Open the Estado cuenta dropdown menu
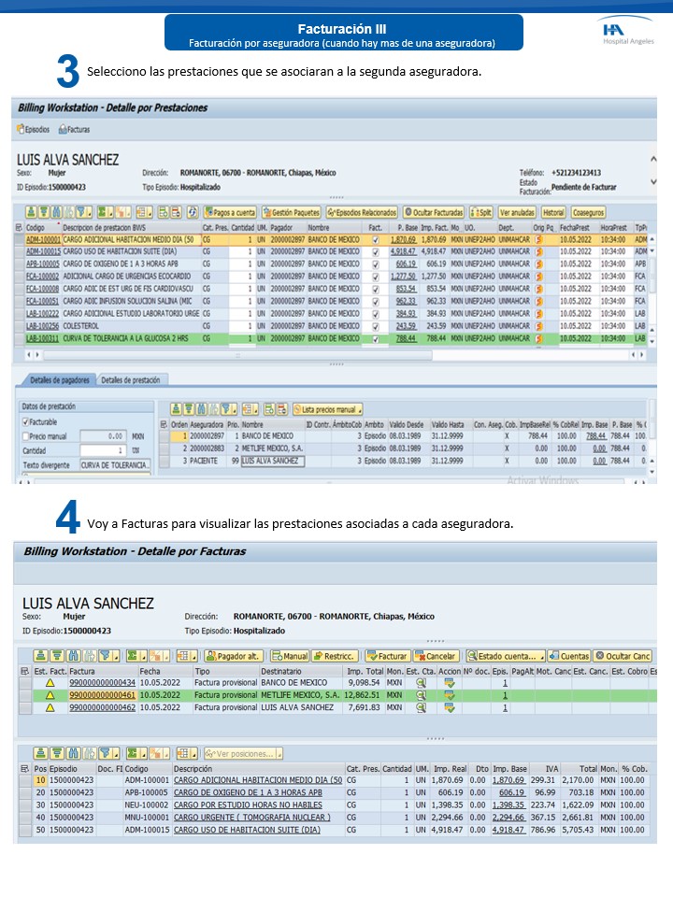This screenshot has width=673, height=897. 505,656
